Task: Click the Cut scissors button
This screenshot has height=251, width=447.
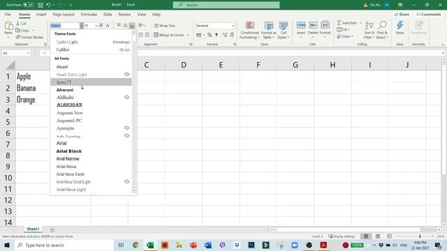Action: [x=21, y=23]
